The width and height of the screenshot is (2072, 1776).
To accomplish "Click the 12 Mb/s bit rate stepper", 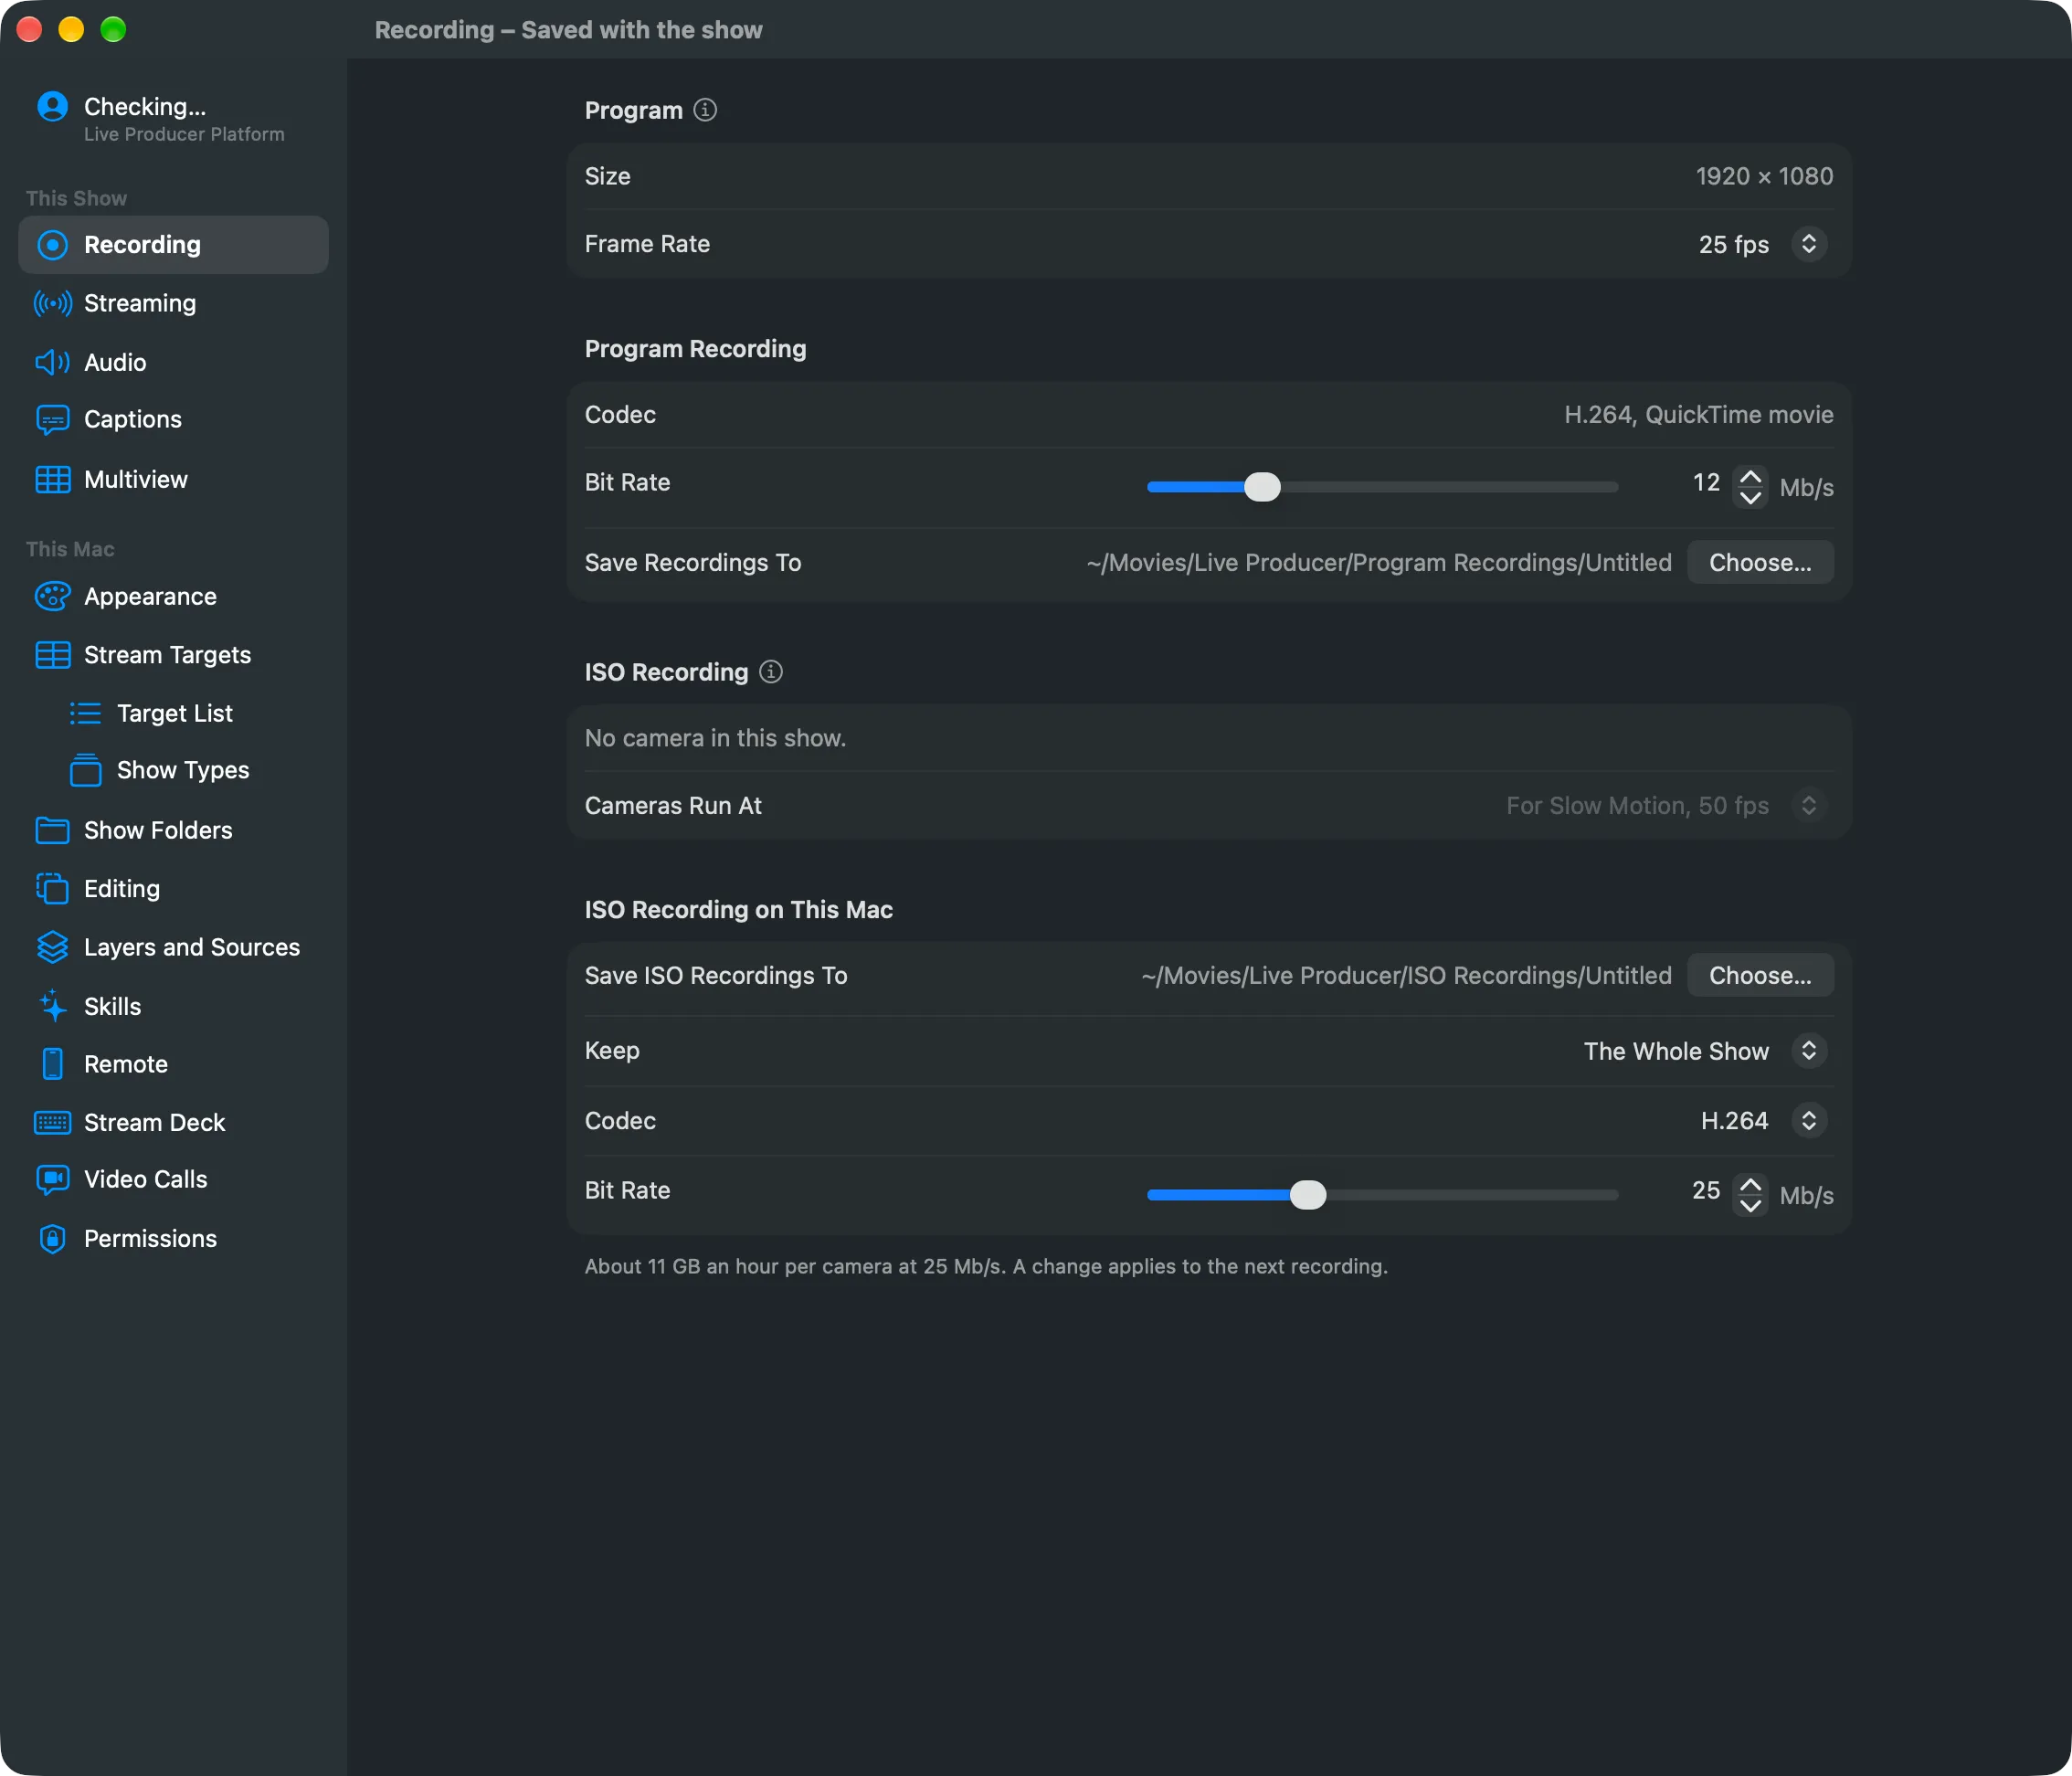I will 1750,487.
